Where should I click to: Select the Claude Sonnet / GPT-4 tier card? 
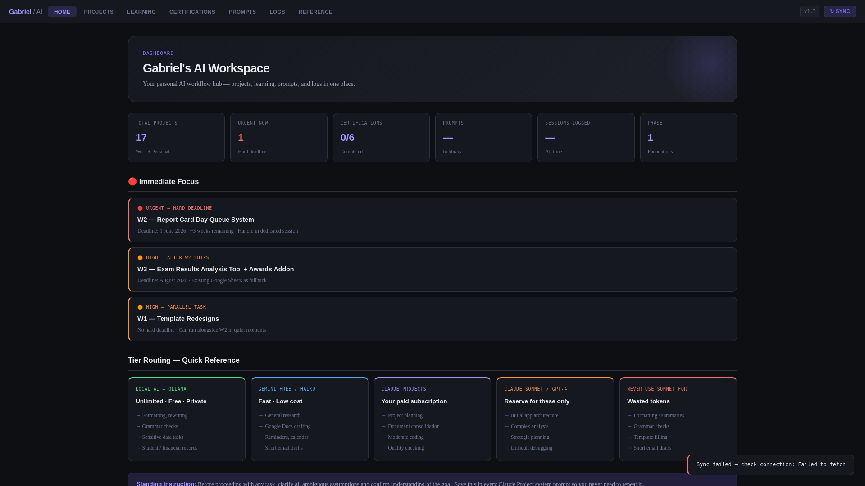coord(555,419)
